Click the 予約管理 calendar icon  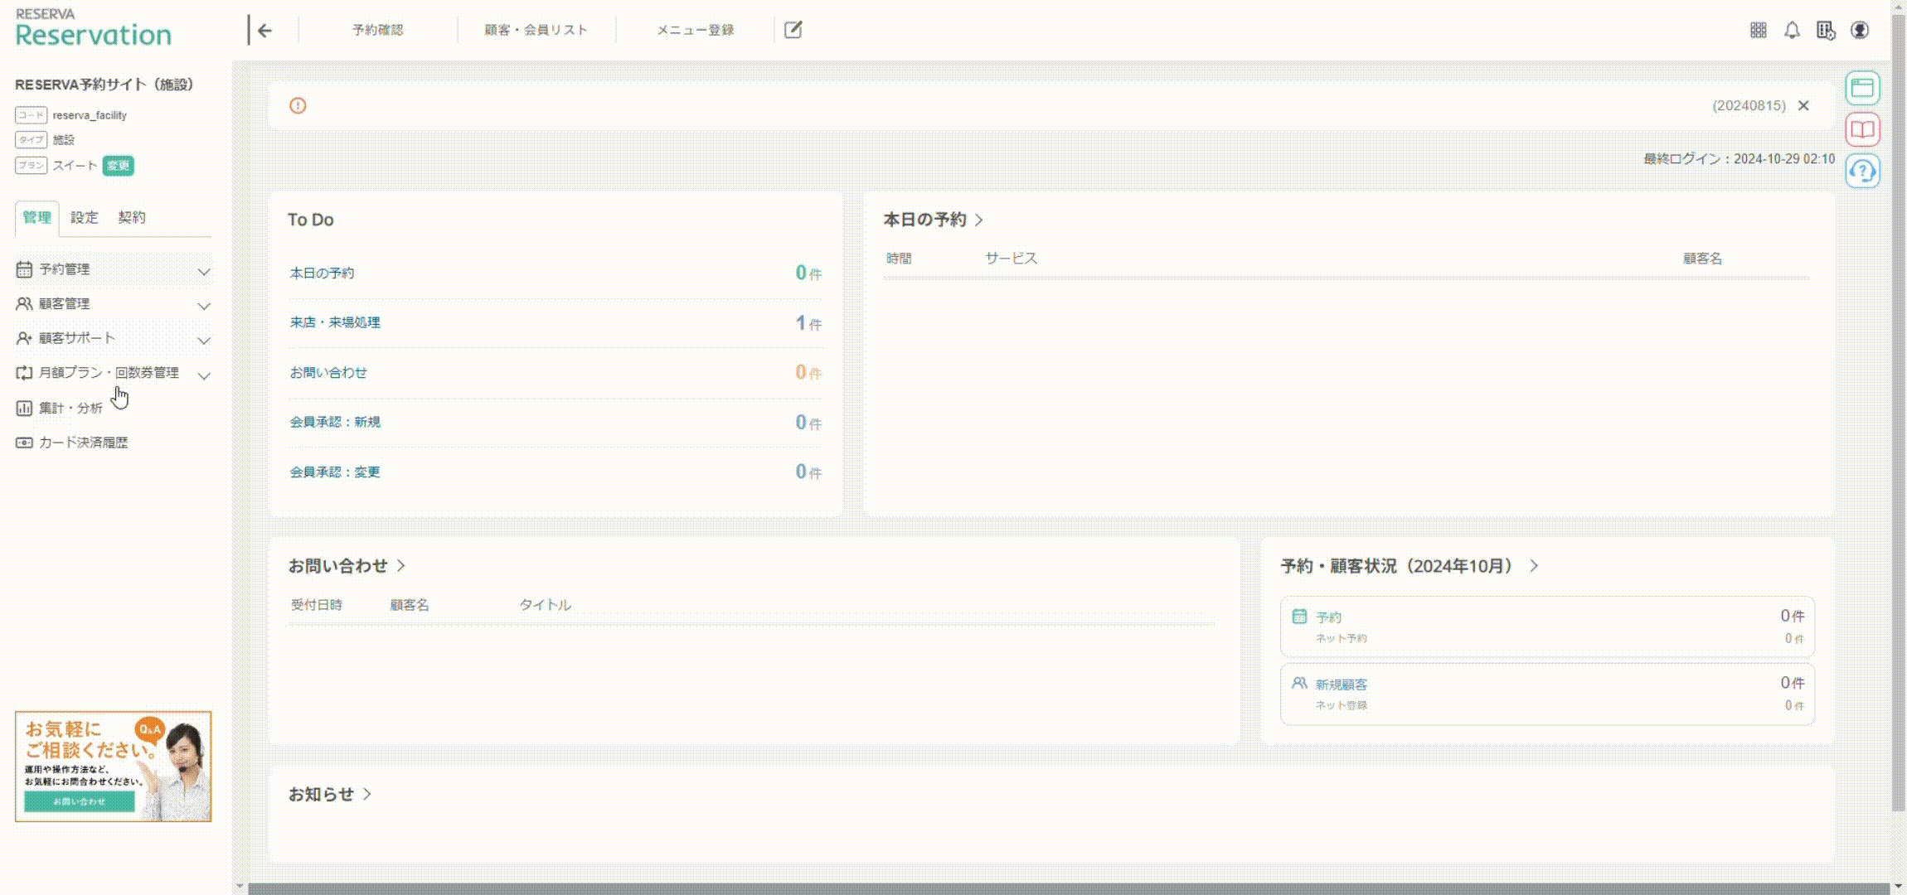[x=24, y=269]
